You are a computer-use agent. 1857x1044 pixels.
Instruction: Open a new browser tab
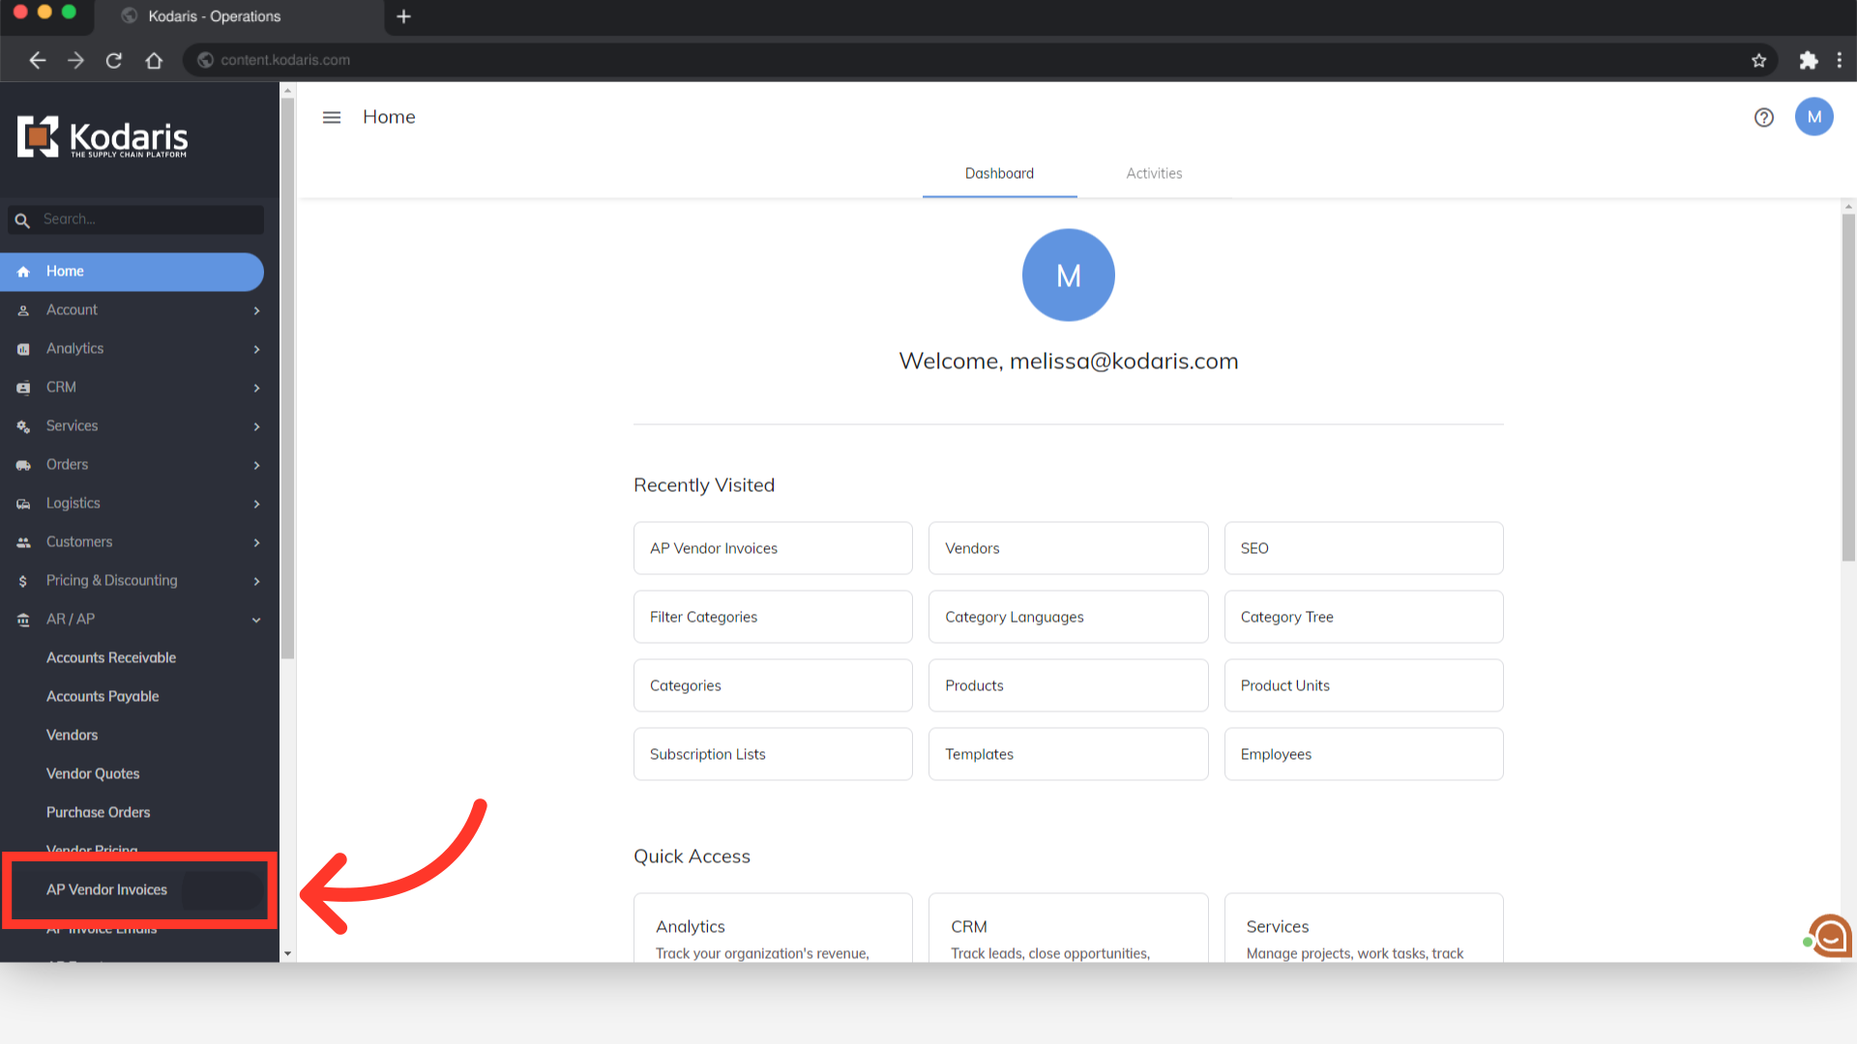click(x=403, y=16)
